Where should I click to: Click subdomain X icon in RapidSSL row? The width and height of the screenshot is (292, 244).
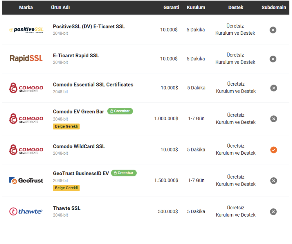[273, 59]
